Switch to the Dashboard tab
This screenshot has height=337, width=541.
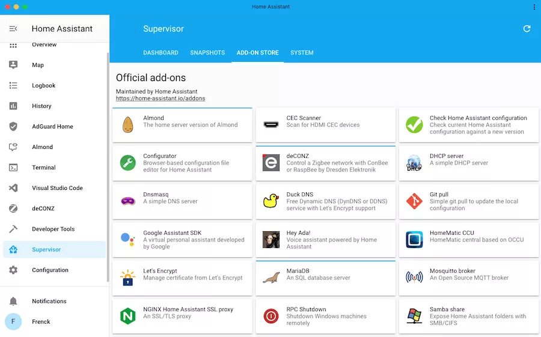click(x=160, y=53)
